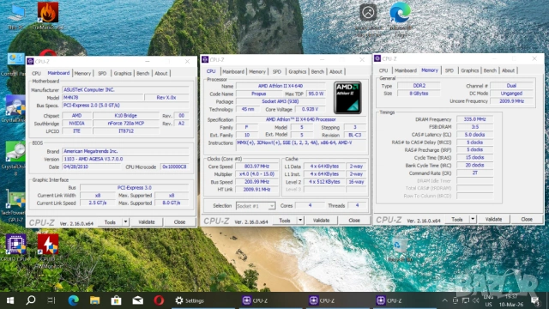This screenshot has height=309, width=549.
Task: Open About tab in Mainboard window
Action: click(x=161, y=73)
